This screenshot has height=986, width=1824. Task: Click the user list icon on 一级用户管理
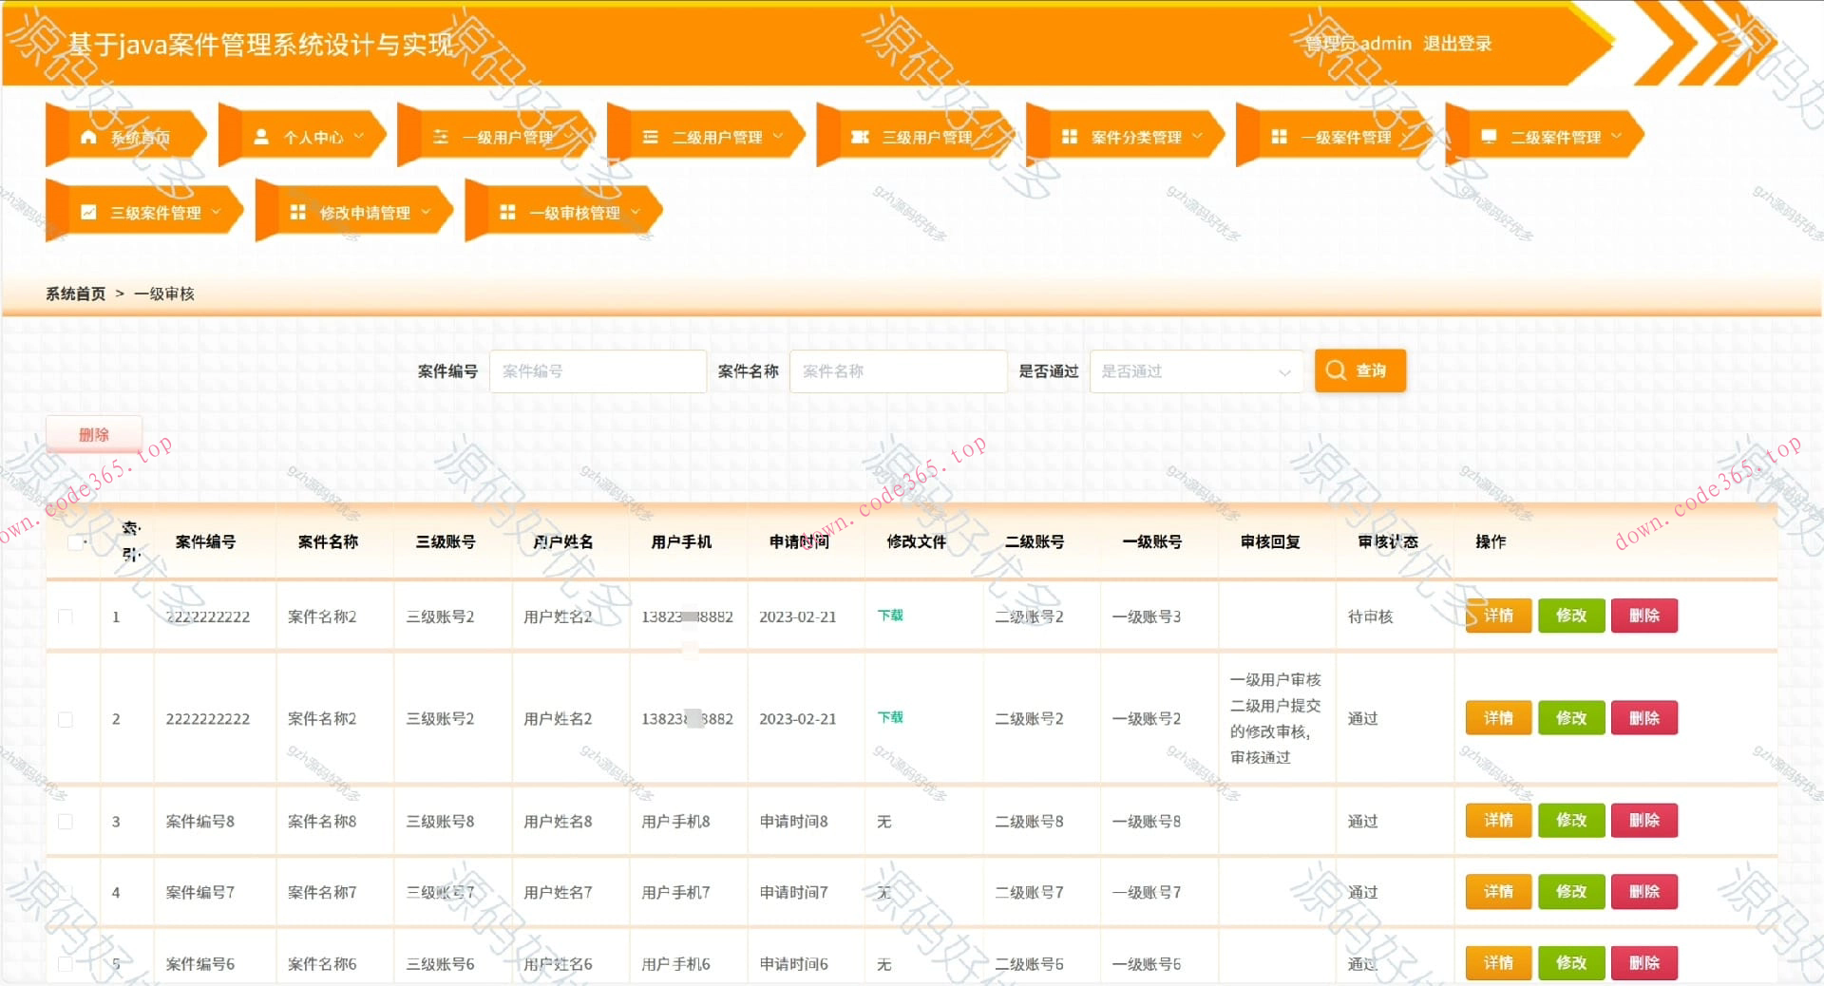click(441, 136)
